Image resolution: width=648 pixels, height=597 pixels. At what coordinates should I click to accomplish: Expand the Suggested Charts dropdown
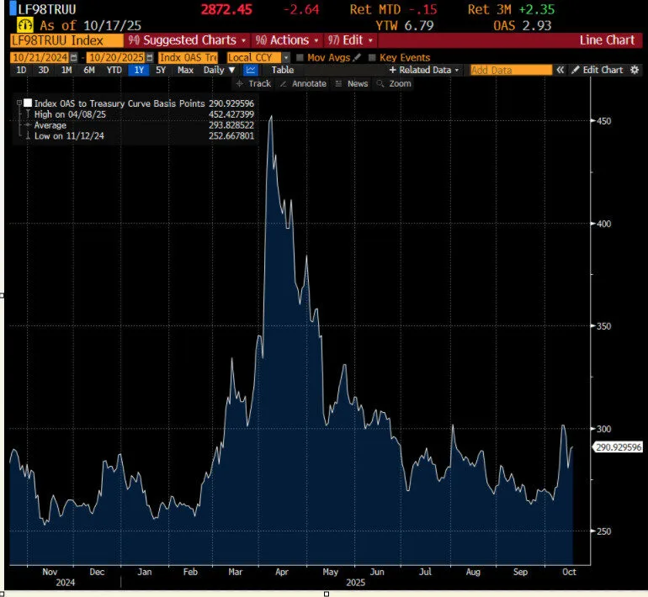click(x=187, y=40)
